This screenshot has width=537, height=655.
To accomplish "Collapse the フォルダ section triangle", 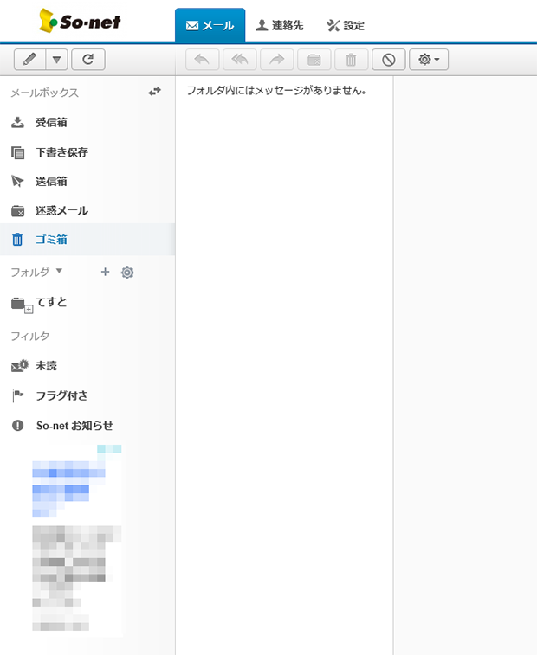I will 60,271.
